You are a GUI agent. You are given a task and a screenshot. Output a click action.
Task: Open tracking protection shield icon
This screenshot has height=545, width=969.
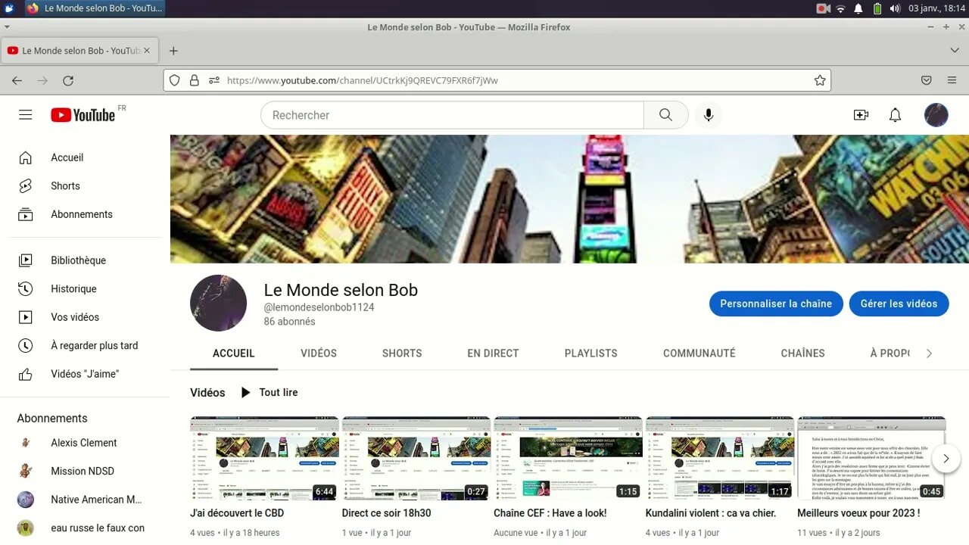tap(174, 80)
